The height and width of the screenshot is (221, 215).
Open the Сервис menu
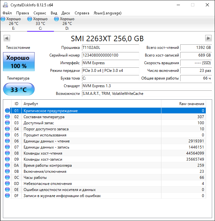tap(40, 13)
